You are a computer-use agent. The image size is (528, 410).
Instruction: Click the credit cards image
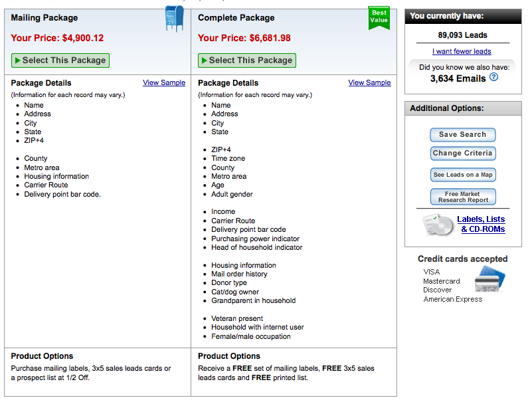point(489,280)
